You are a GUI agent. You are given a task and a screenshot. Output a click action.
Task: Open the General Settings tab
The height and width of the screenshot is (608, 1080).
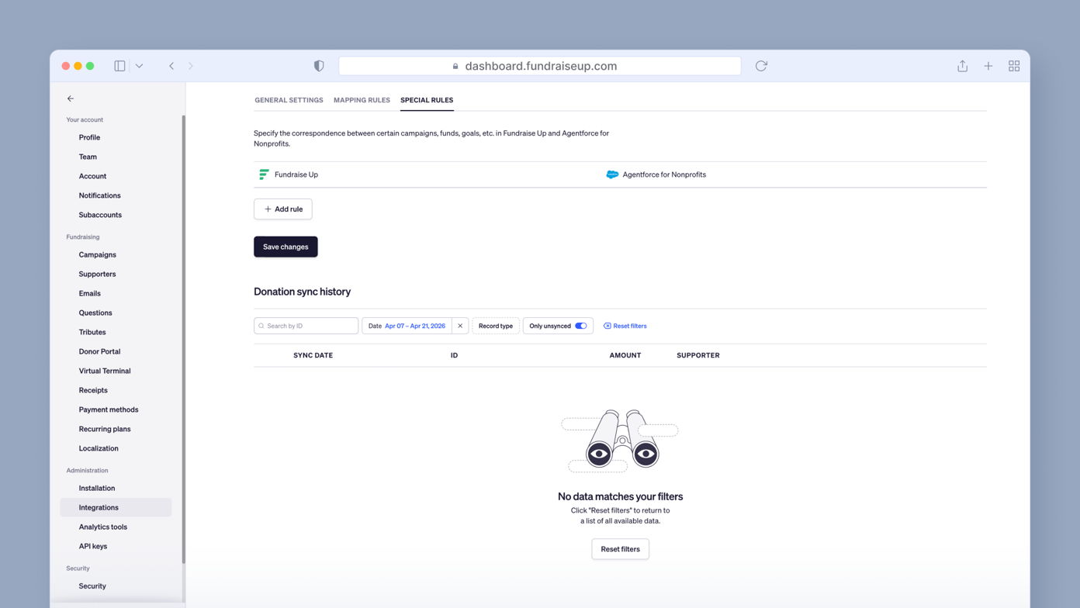click(x=289, y=100)
